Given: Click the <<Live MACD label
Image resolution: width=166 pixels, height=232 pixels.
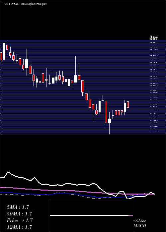Looking at the screenshot, I should [140, 223].
